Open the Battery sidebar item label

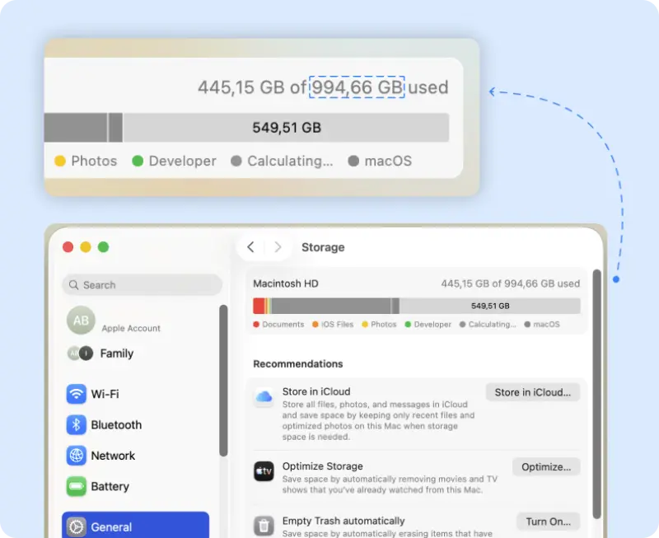[110, 486]
